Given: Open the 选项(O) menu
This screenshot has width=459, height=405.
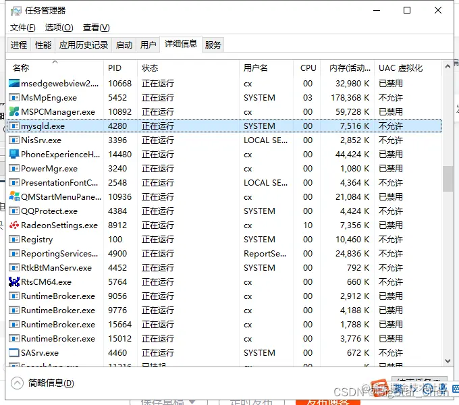Looking at the screenshot, I should pyautogui.click(x=59, y=28).
